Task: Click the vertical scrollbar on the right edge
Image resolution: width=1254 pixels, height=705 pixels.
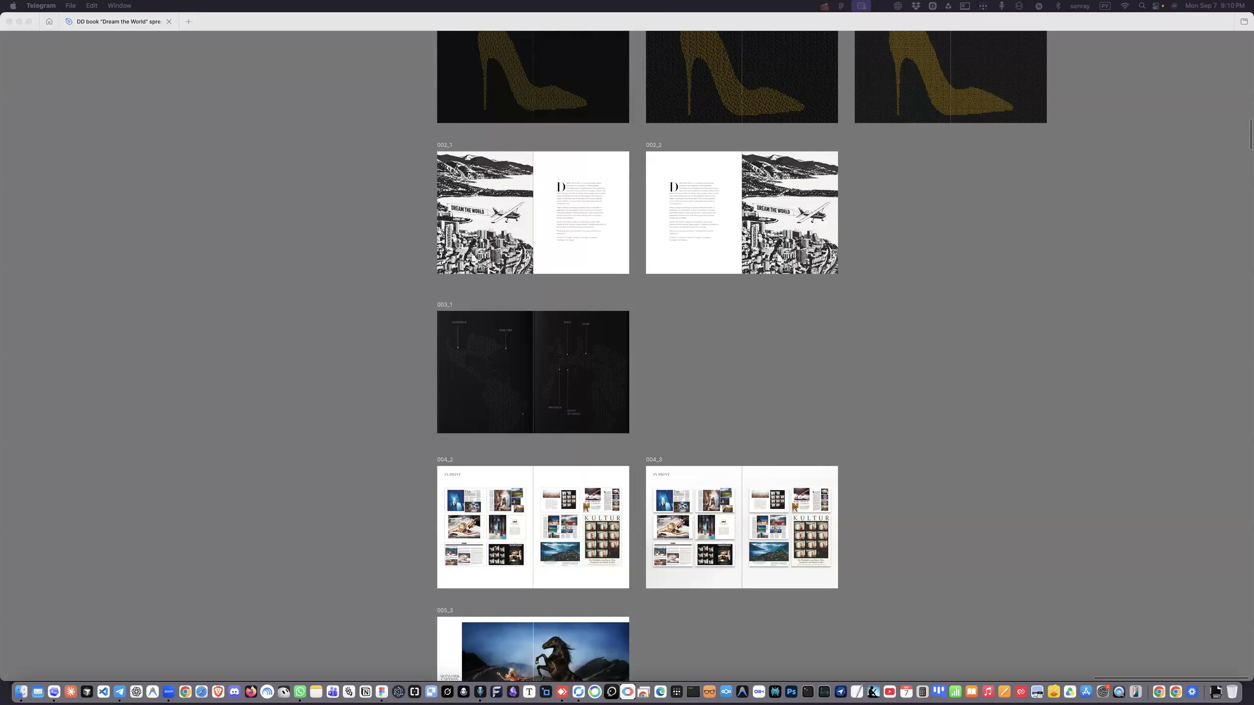Action: click(1251, 135)
